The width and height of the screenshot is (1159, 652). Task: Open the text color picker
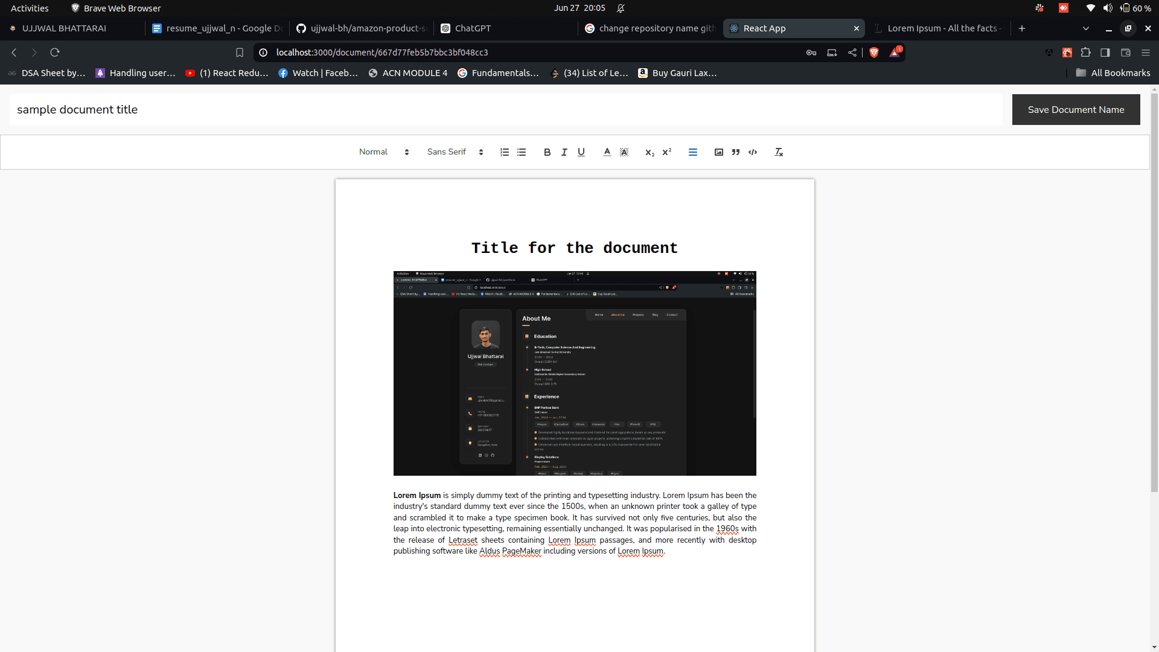pyautogui.click(x=607, y=152)
